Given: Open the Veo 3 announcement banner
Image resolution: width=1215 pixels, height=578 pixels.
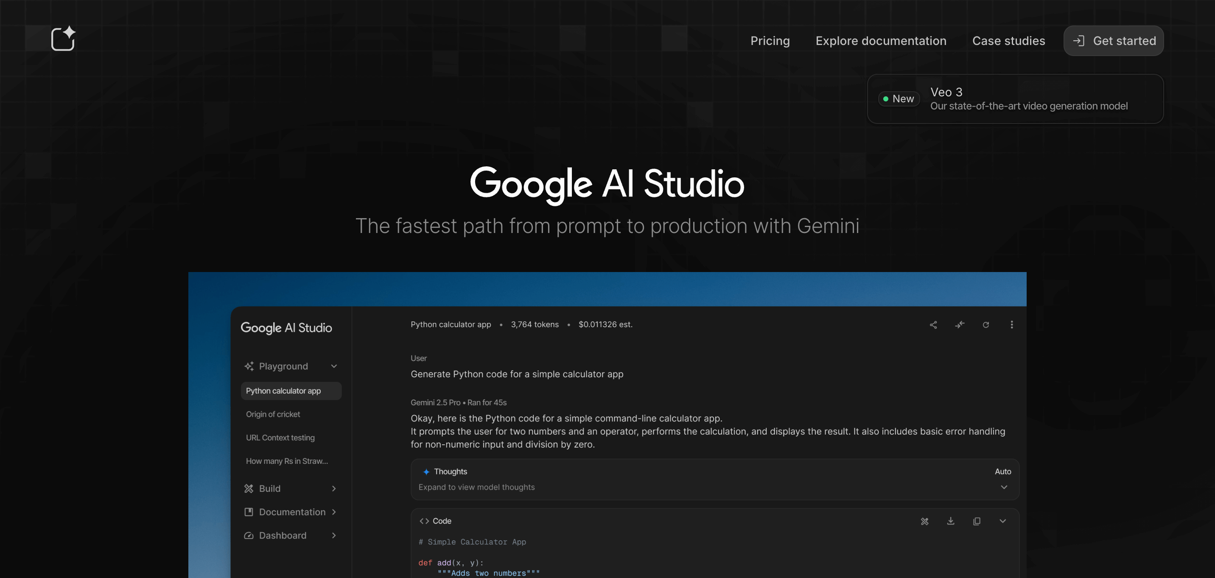Looking at the screenshot, I should (x=1015, y=98).
